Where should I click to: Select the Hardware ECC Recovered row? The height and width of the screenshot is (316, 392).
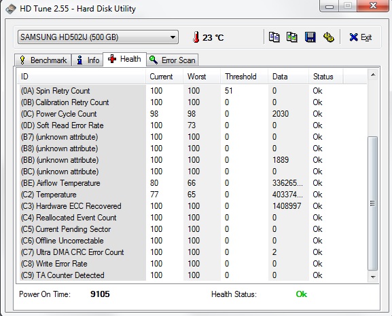pyautogui.click(x=192, y=206)
